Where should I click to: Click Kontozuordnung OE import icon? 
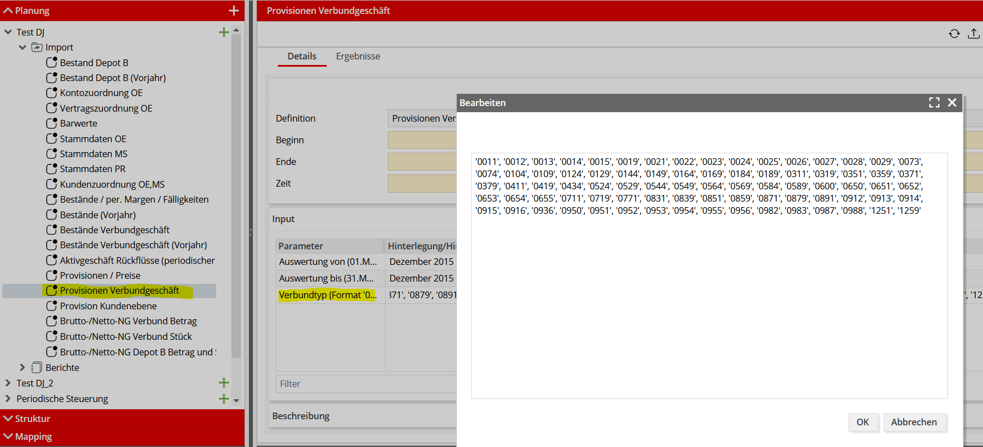click(52, 92)
